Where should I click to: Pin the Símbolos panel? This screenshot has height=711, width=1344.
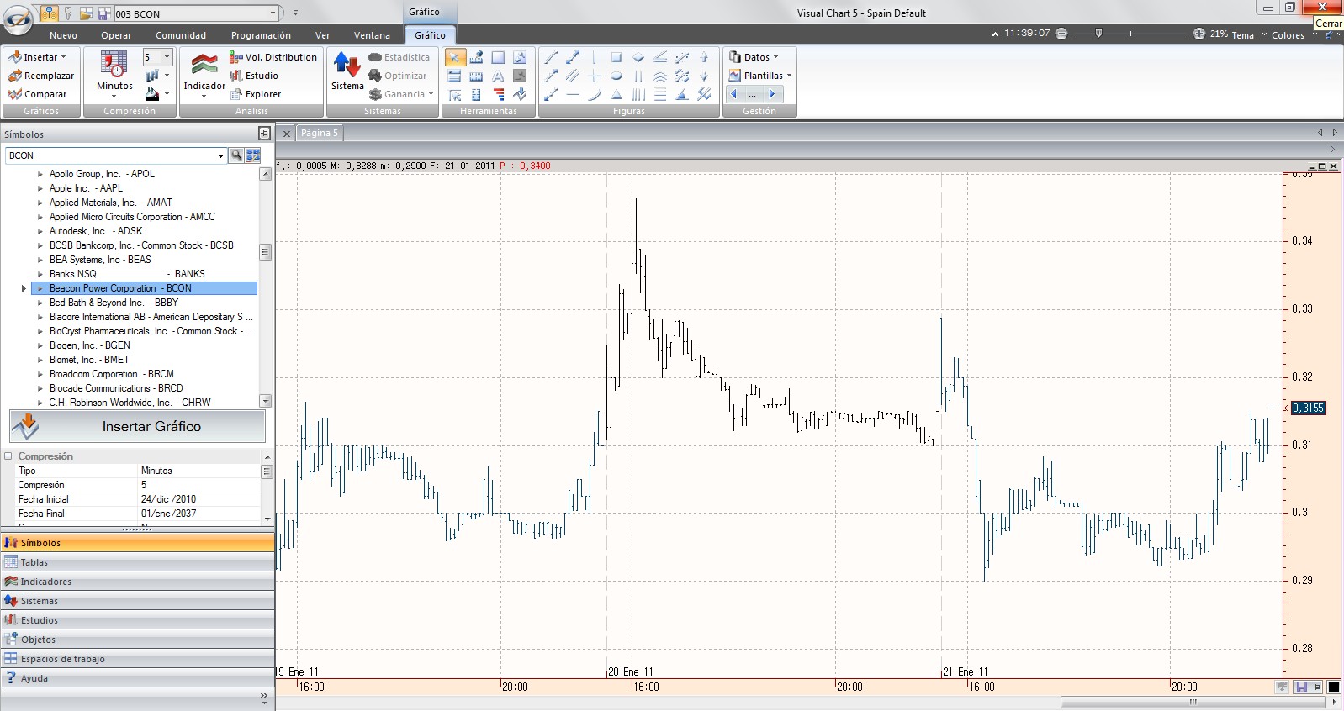point(264,134)
